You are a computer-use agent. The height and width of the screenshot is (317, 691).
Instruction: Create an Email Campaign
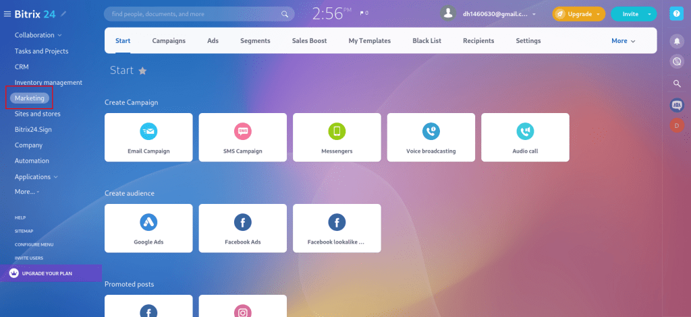pos(148,137)
